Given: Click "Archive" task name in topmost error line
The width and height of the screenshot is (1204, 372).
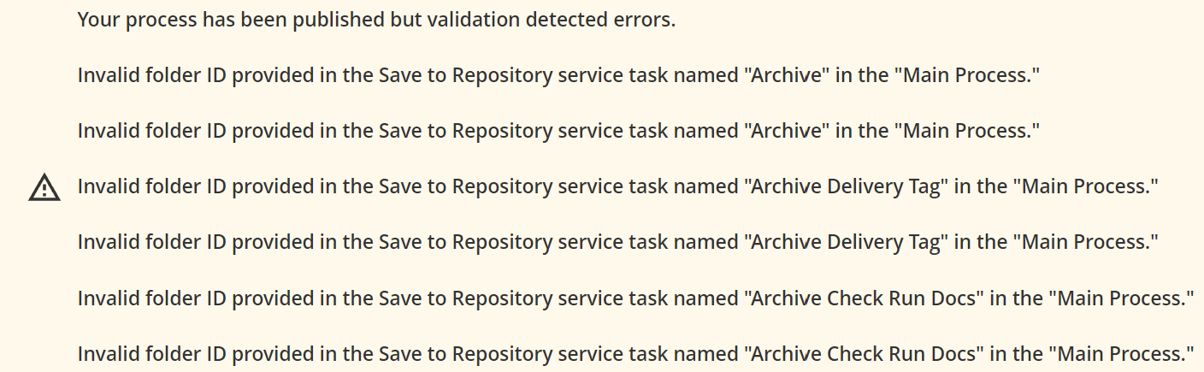Looking at the screenshot, I should pyautogui.click(x=787, y=75).
